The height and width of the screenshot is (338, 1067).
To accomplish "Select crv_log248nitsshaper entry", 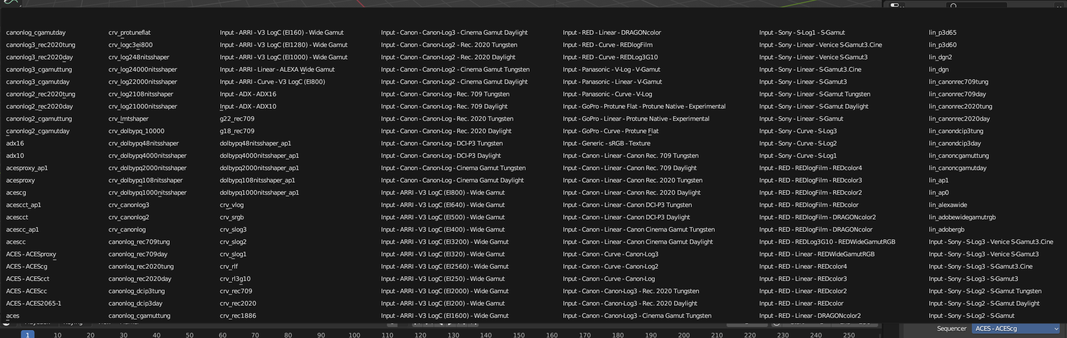I will 139,57.
